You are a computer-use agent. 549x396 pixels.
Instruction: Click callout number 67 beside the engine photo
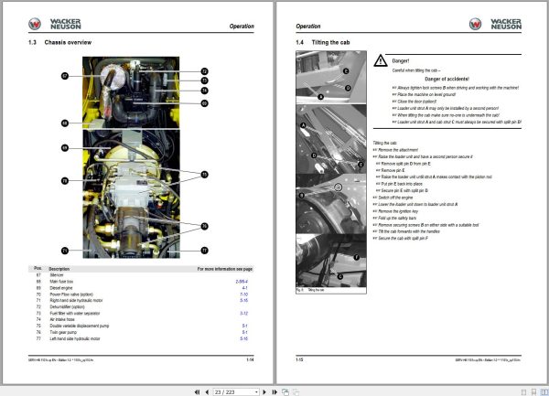pos(65,76)
